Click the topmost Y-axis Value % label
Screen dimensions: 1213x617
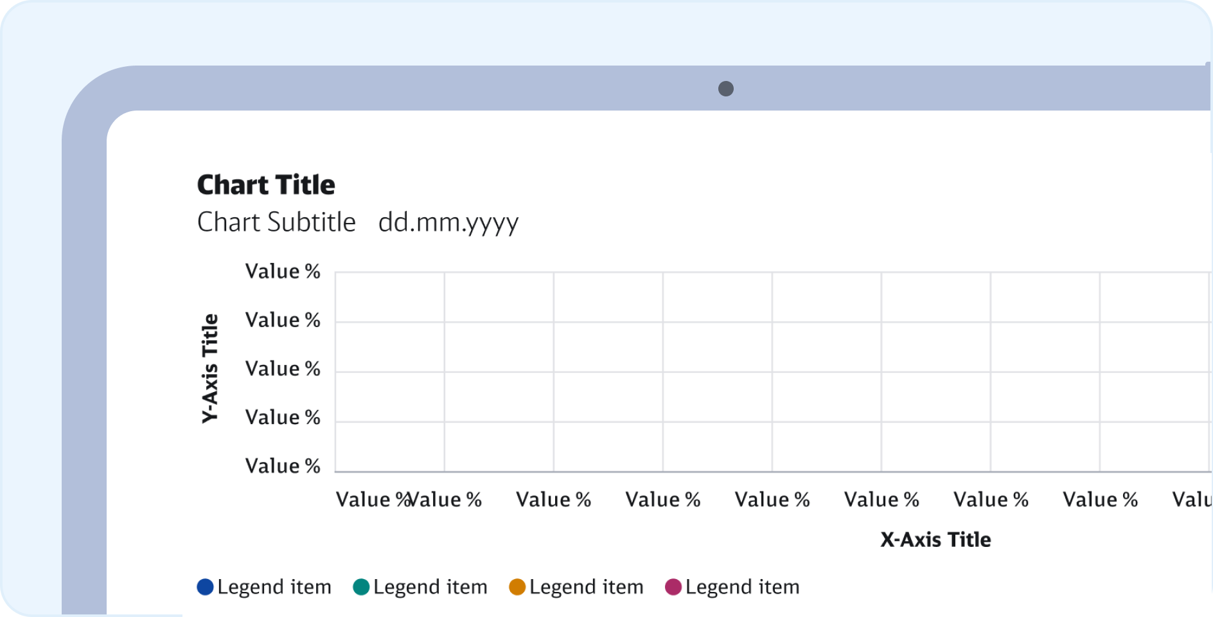coord(283,271)
